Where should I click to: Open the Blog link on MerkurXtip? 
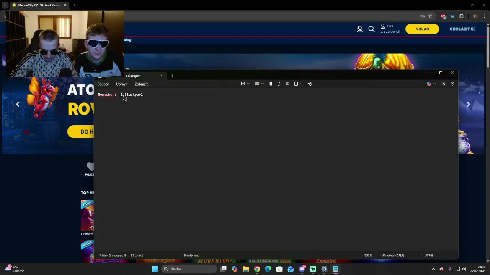click(127, 40)
